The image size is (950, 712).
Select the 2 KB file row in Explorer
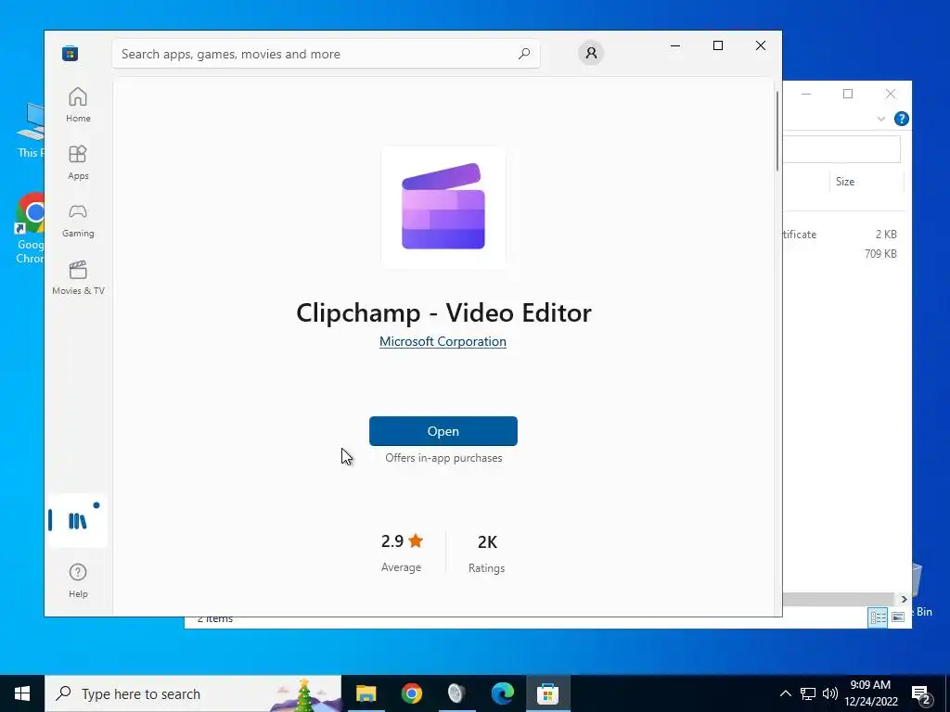pyautogui.click(x=842, y=235)
